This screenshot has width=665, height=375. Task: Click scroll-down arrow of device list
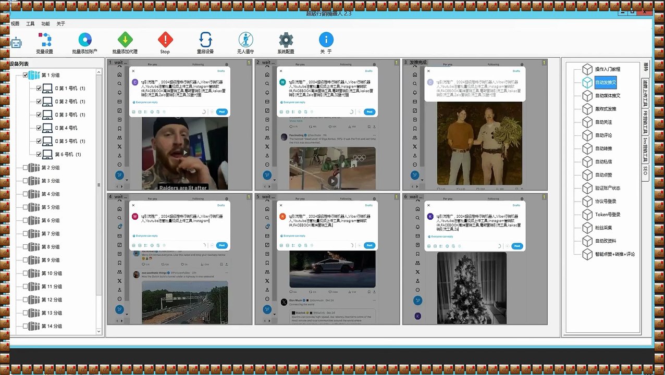coord(99,331)
